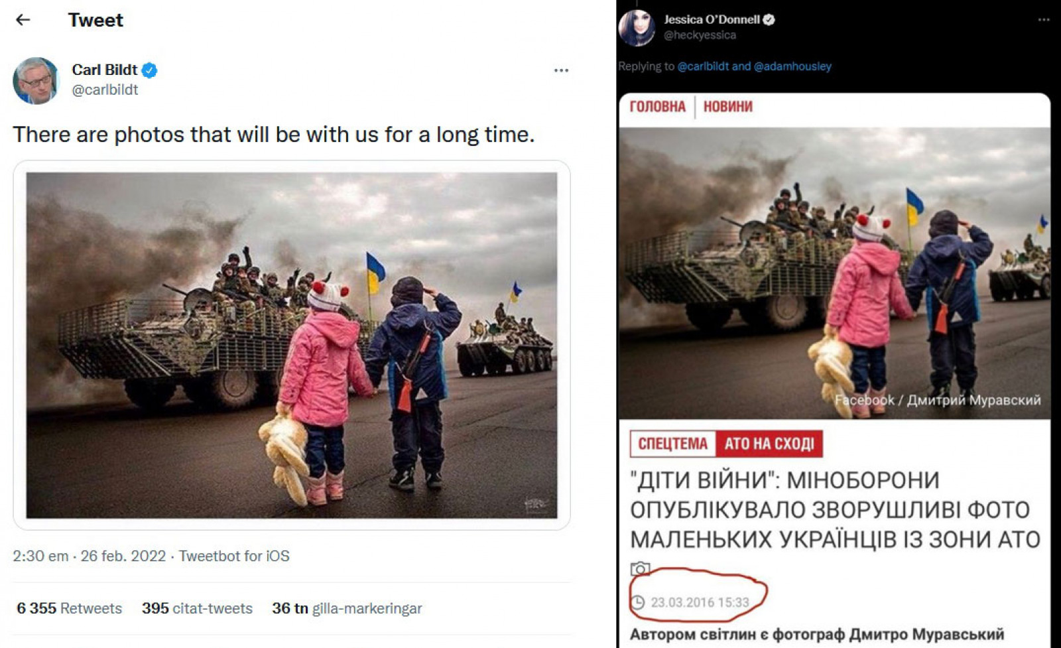The image size is (1061, 648).
Task: Click Carl Bildt's verified badge
Action: click(x=150, y=70)
